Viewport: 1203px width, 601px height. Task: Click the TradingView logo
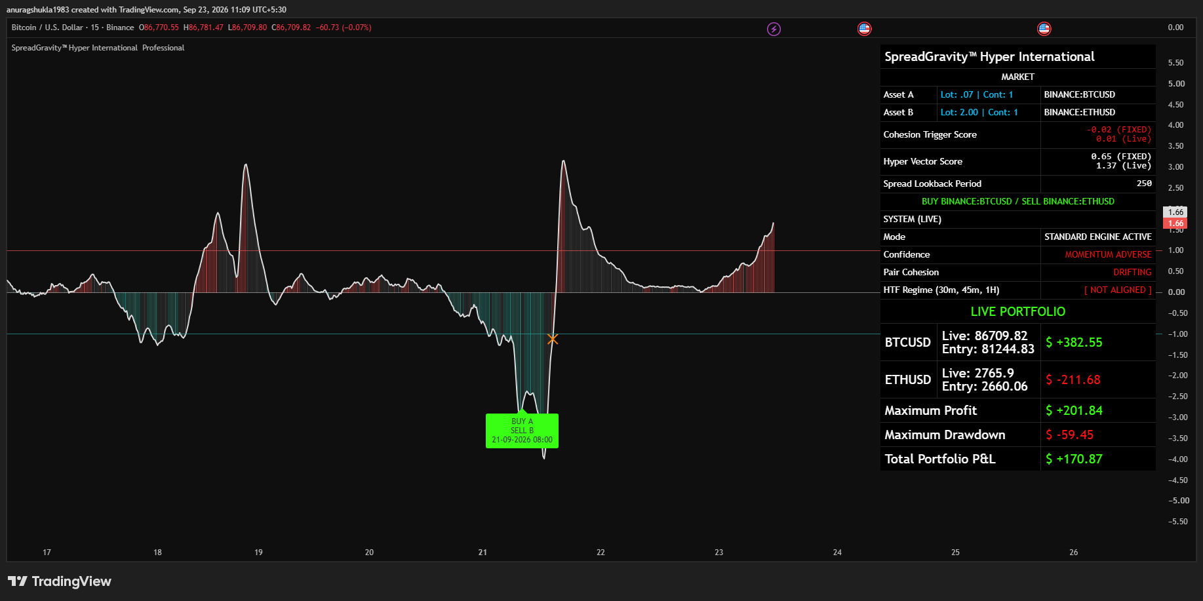tap(60, 581)
